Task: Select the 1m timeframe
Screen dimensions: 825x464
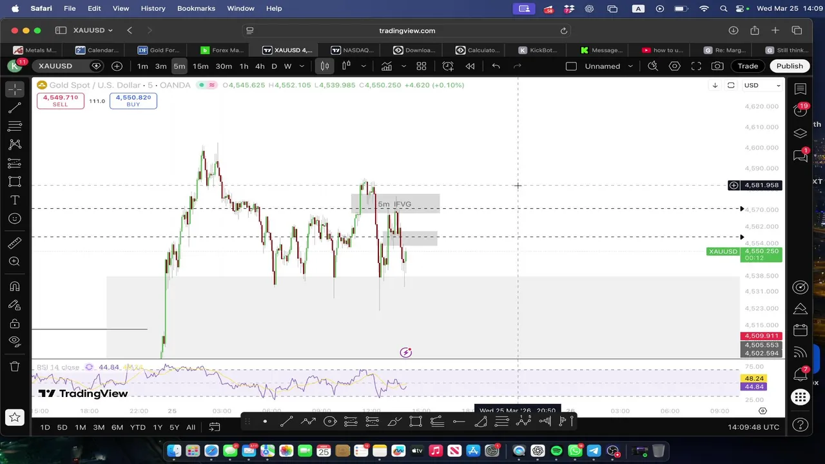Action: tap(142, 66)
